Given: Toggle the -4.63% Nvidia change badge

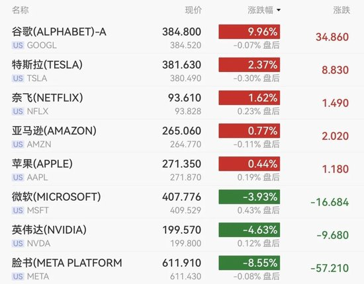Looking at the screenshot, I should [x=250, y=230].
